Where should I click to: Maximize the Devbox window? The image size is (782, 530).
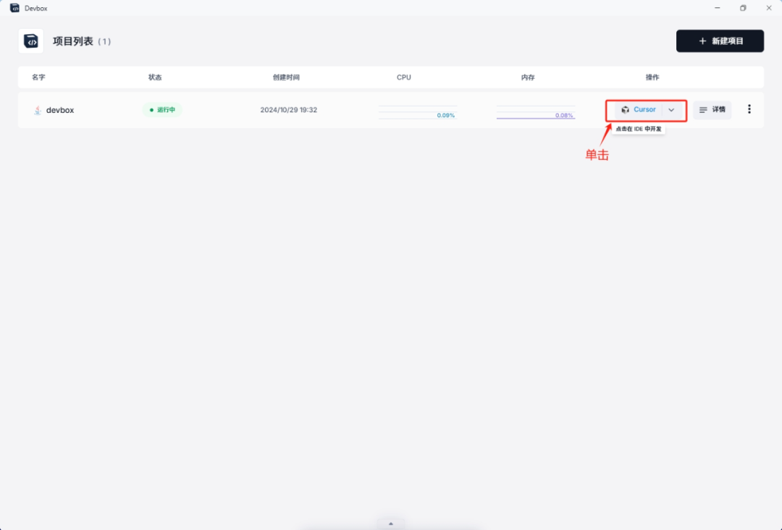[743, 8]
